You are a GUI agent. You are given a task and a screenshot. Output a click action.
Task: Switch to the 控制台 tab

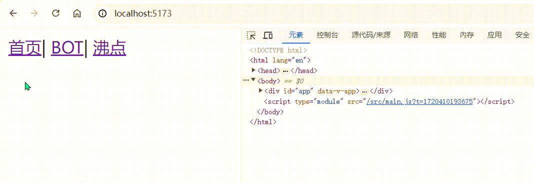327,35
